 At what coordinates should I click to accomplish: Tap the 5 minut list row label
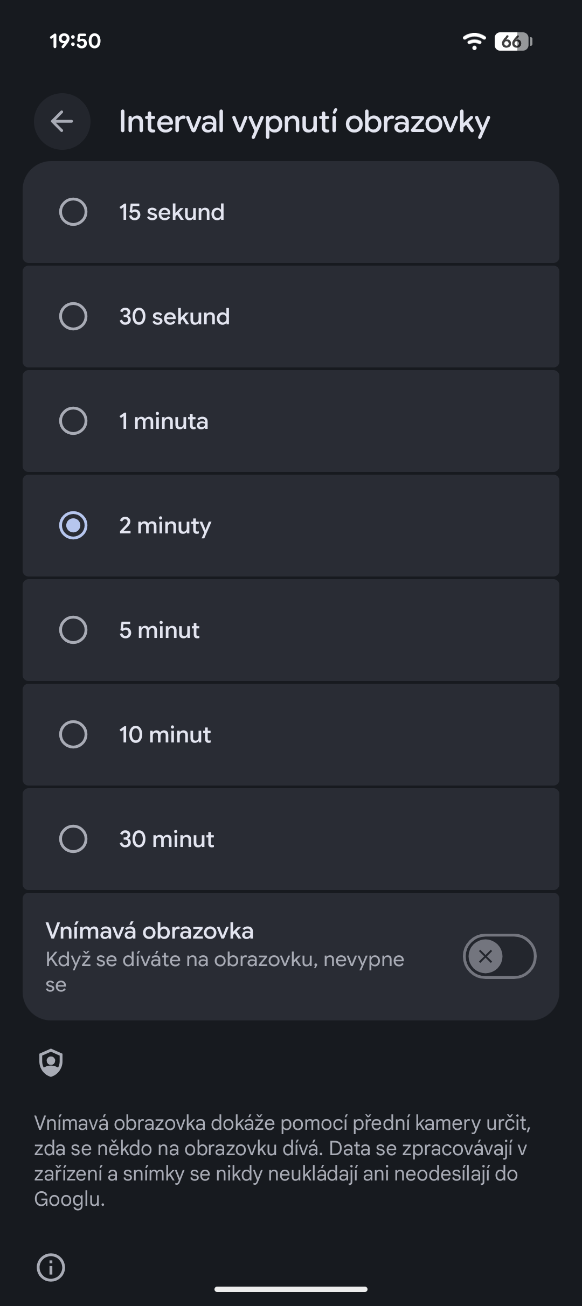point(160,630)
